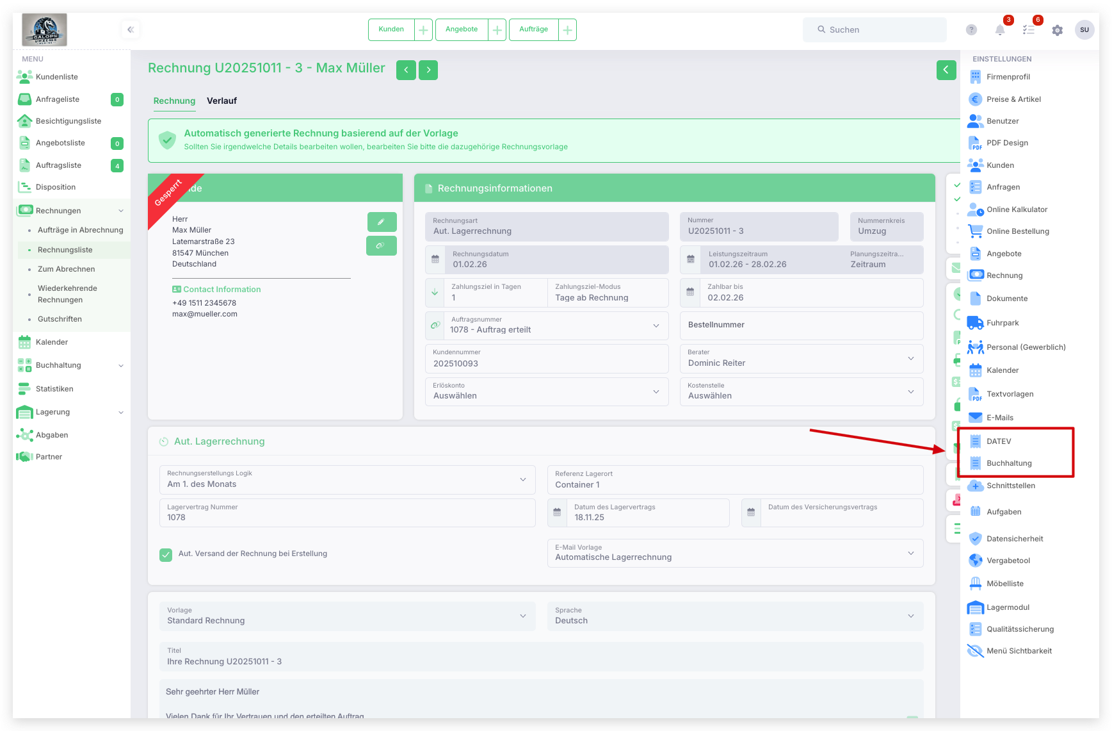Image resolution: width=1112 pixels, height=731 pixels.
Task: Open the E-Mails envelope icon
Action: click(975, 418)
